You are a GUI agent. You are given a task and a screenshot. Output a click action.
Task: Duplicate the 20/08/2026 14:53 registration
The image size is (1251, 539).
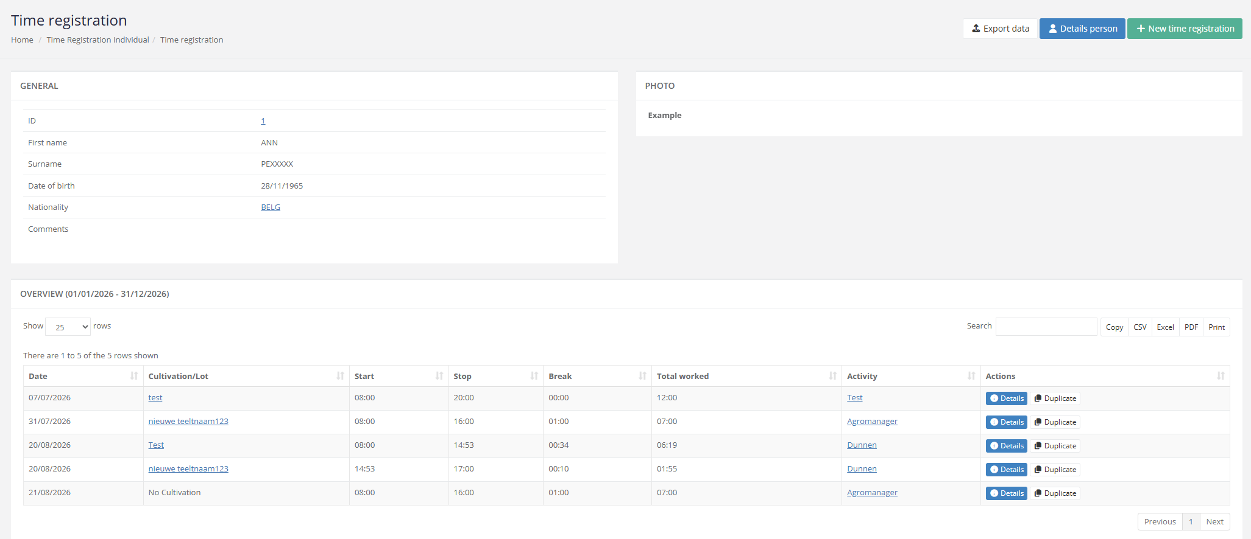click(1055, 470)
